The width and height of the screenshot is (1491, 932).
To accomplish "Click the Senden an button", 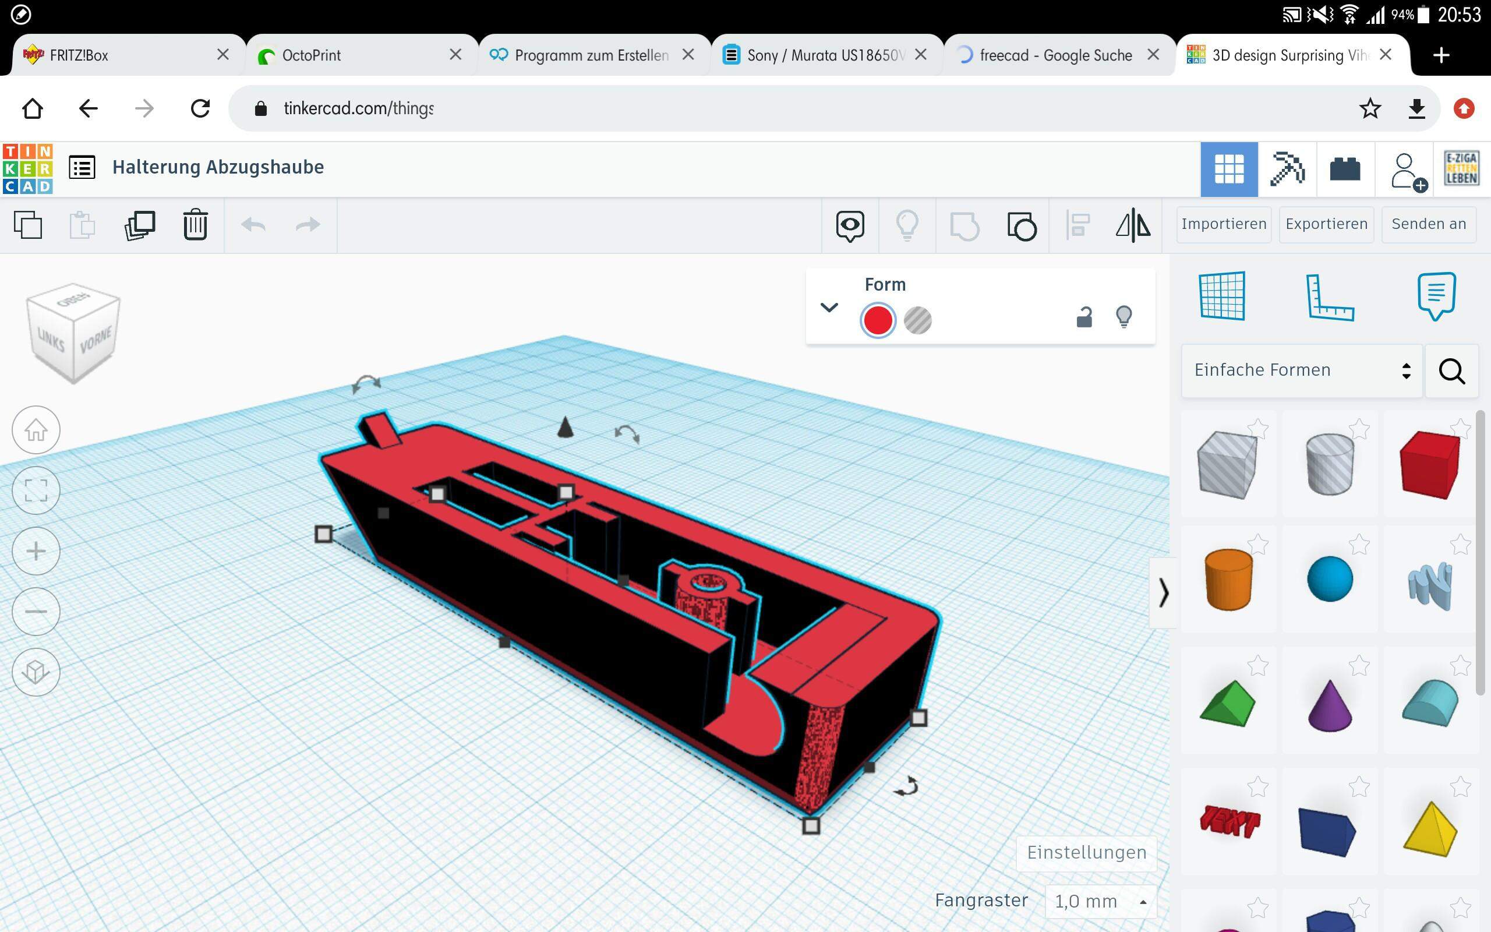I will [x=1428, y=224].
